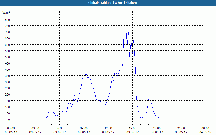Click the 400 y-axis value
The width and height of the screenshot is (216, 135).
tap(8, 70)
